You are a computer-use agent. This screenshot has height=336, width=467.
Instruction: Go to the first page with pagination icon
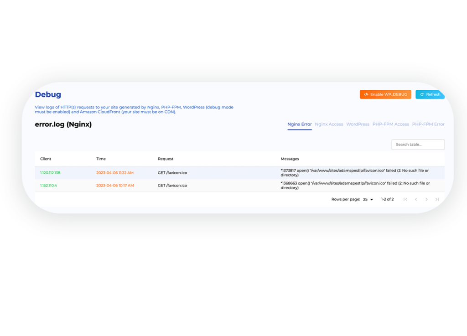point(405,199)
